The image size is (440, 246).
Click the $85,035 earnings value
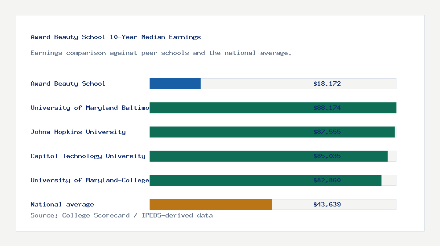327,156
